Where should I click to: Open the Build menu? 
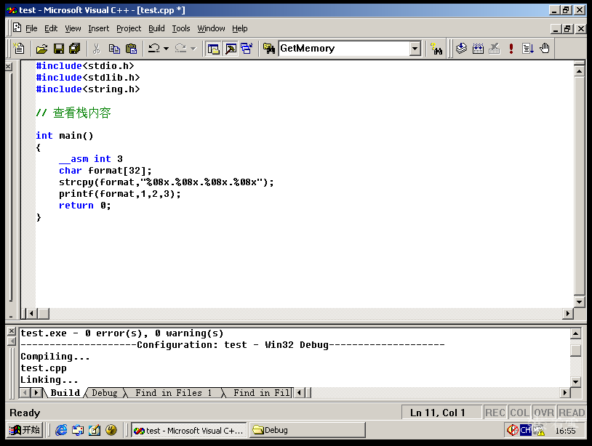[156, 28]
